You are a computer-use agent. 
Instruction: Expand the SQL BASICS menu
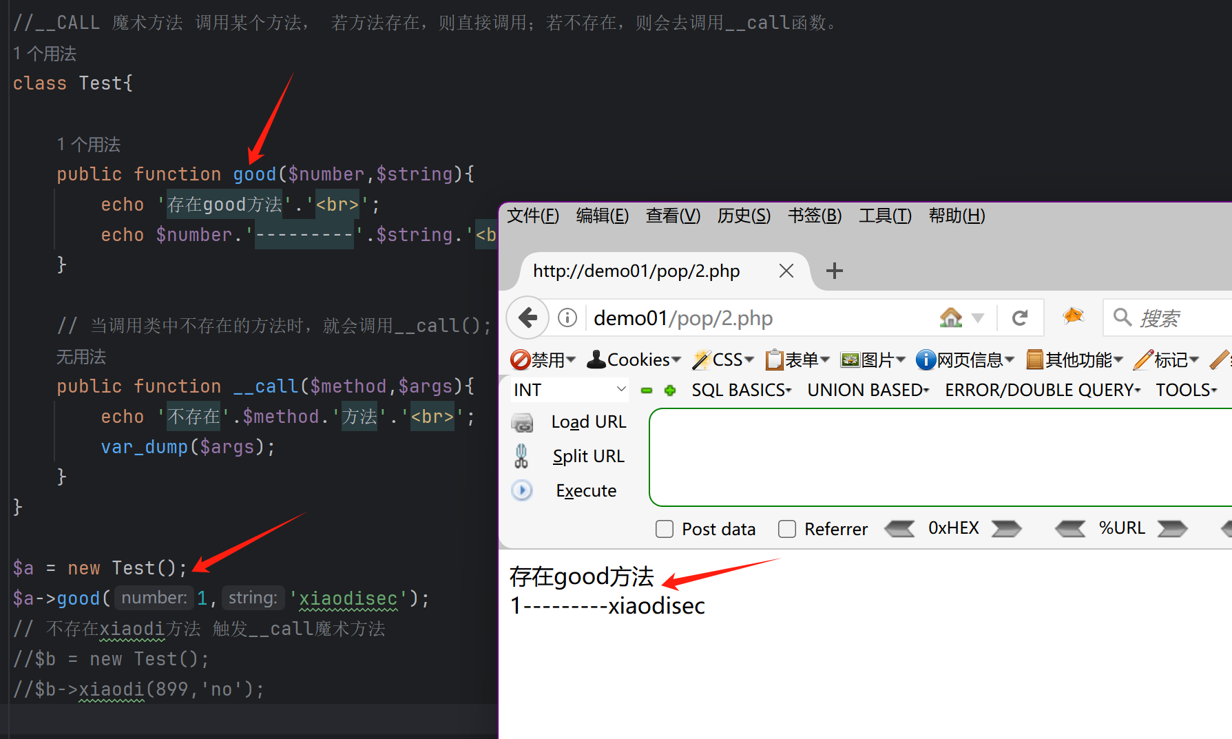pos(741,391)
